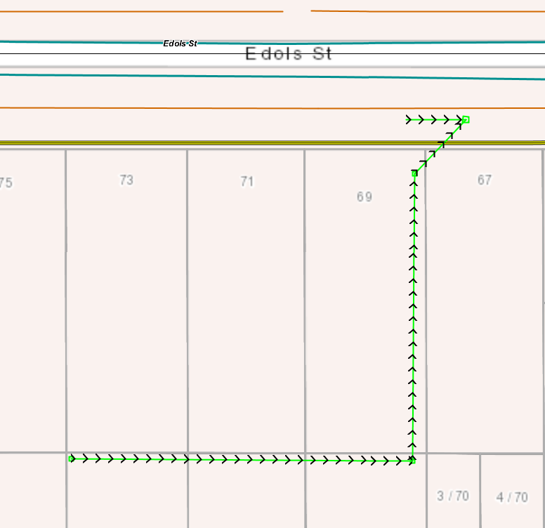Click parcel label 67
Image resolution: width=545 pixels, height=528 pixels.
[x=485, y=180]
